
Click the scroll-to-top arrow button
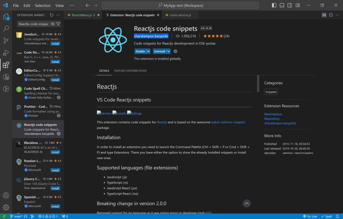coord(247,203)
